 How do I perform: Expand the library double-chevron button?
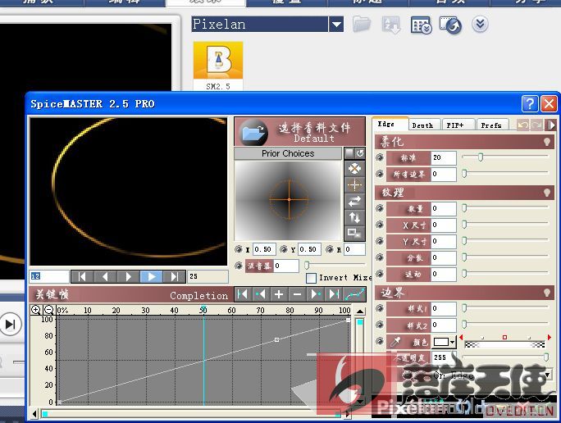click(x=480, y=25)
